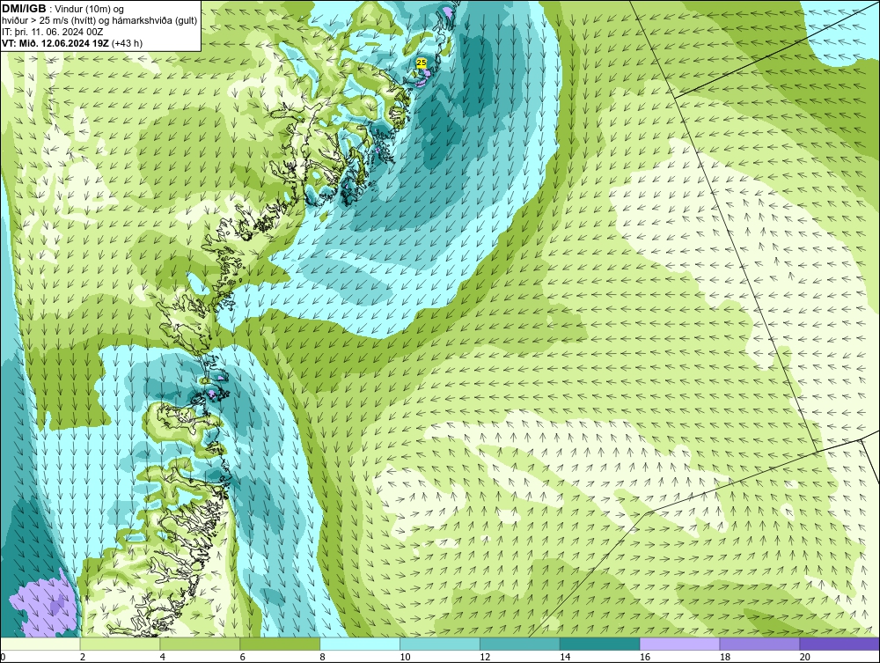The image size is (880, 663).
Task: Select the 16-18 m/s lavender swatch
Action: point(679,644)
